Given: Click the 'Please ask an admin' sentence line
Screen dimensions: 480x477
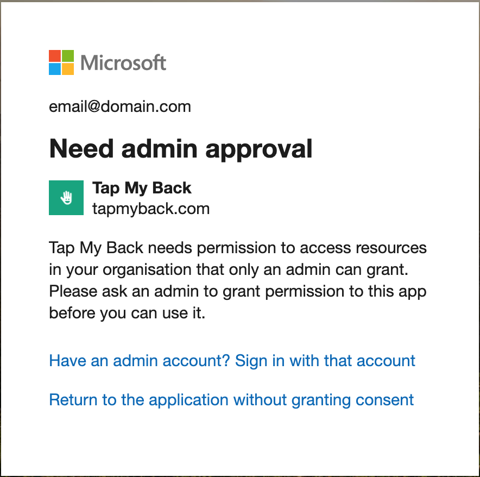Looking at the screenshot, I should (238, 291).
